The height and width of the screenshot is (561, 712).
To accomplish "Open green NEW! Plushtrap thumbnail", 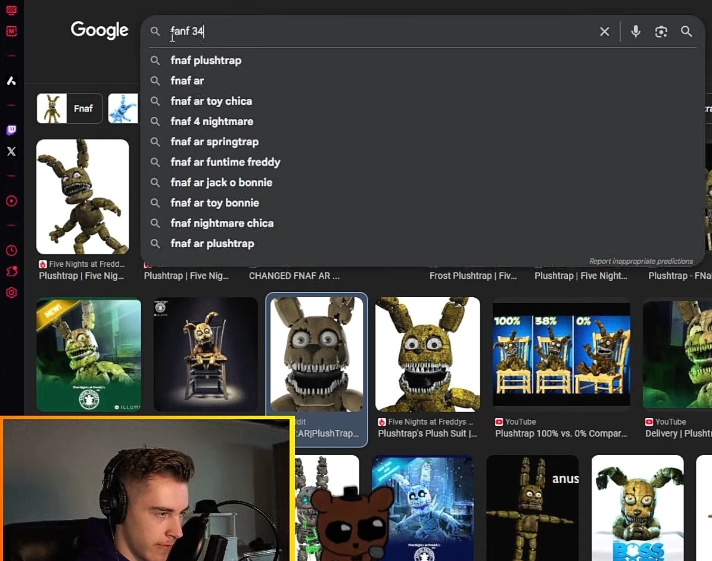I will point(89,355).
